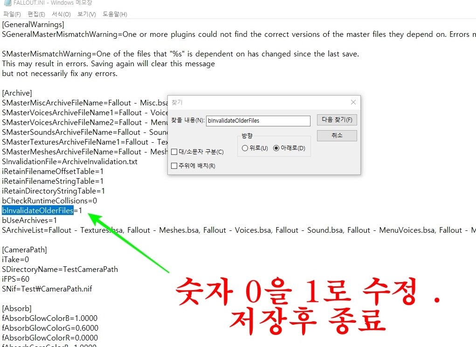Click the SMasterMeshesArchiveFileName line
Viewport: 476px width, 347px height.
pyautogui.click(x=85, y=152)
